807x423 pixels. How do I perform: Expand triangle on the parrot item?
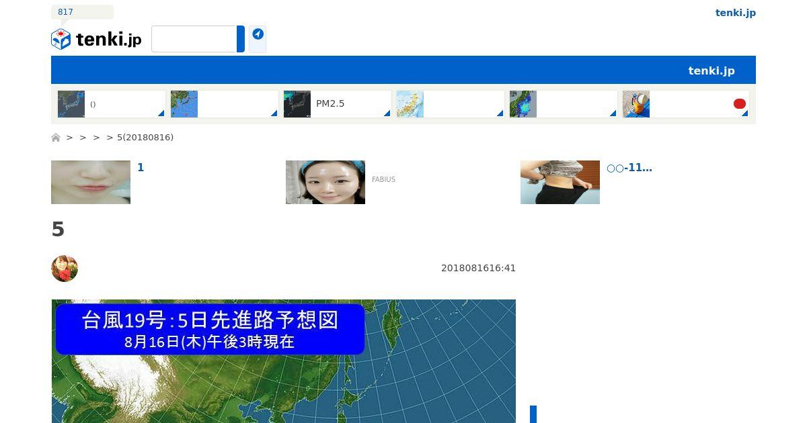click(x=745, y=113)
